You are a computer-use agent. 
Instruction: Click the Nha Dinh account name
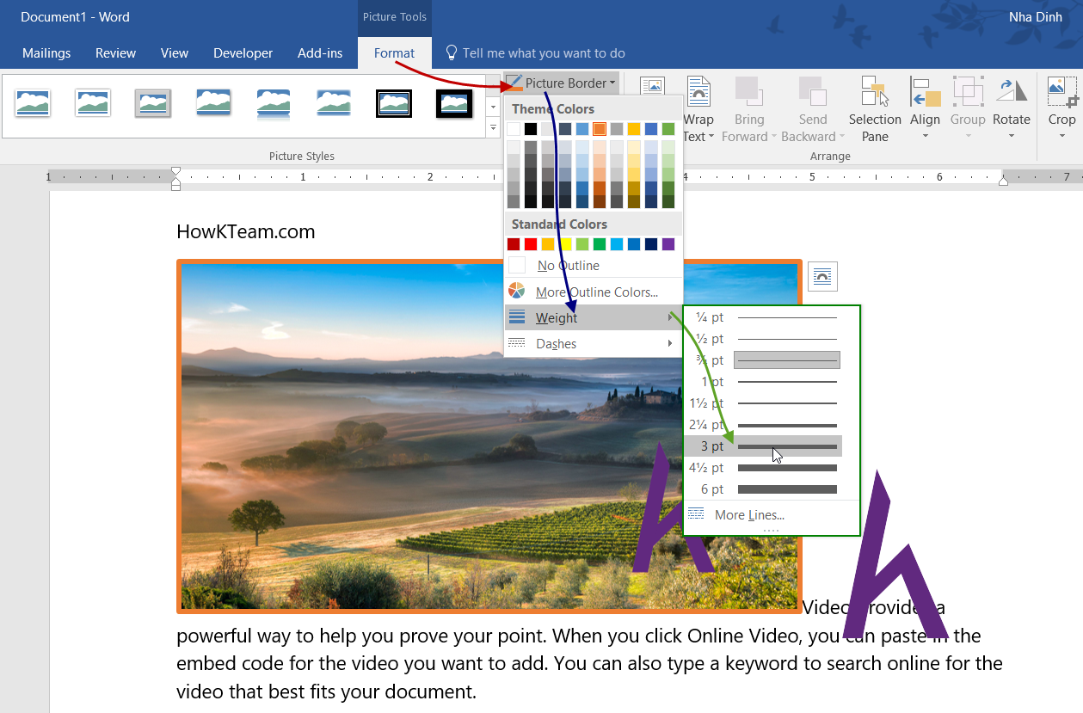[x=1036, y=17]
